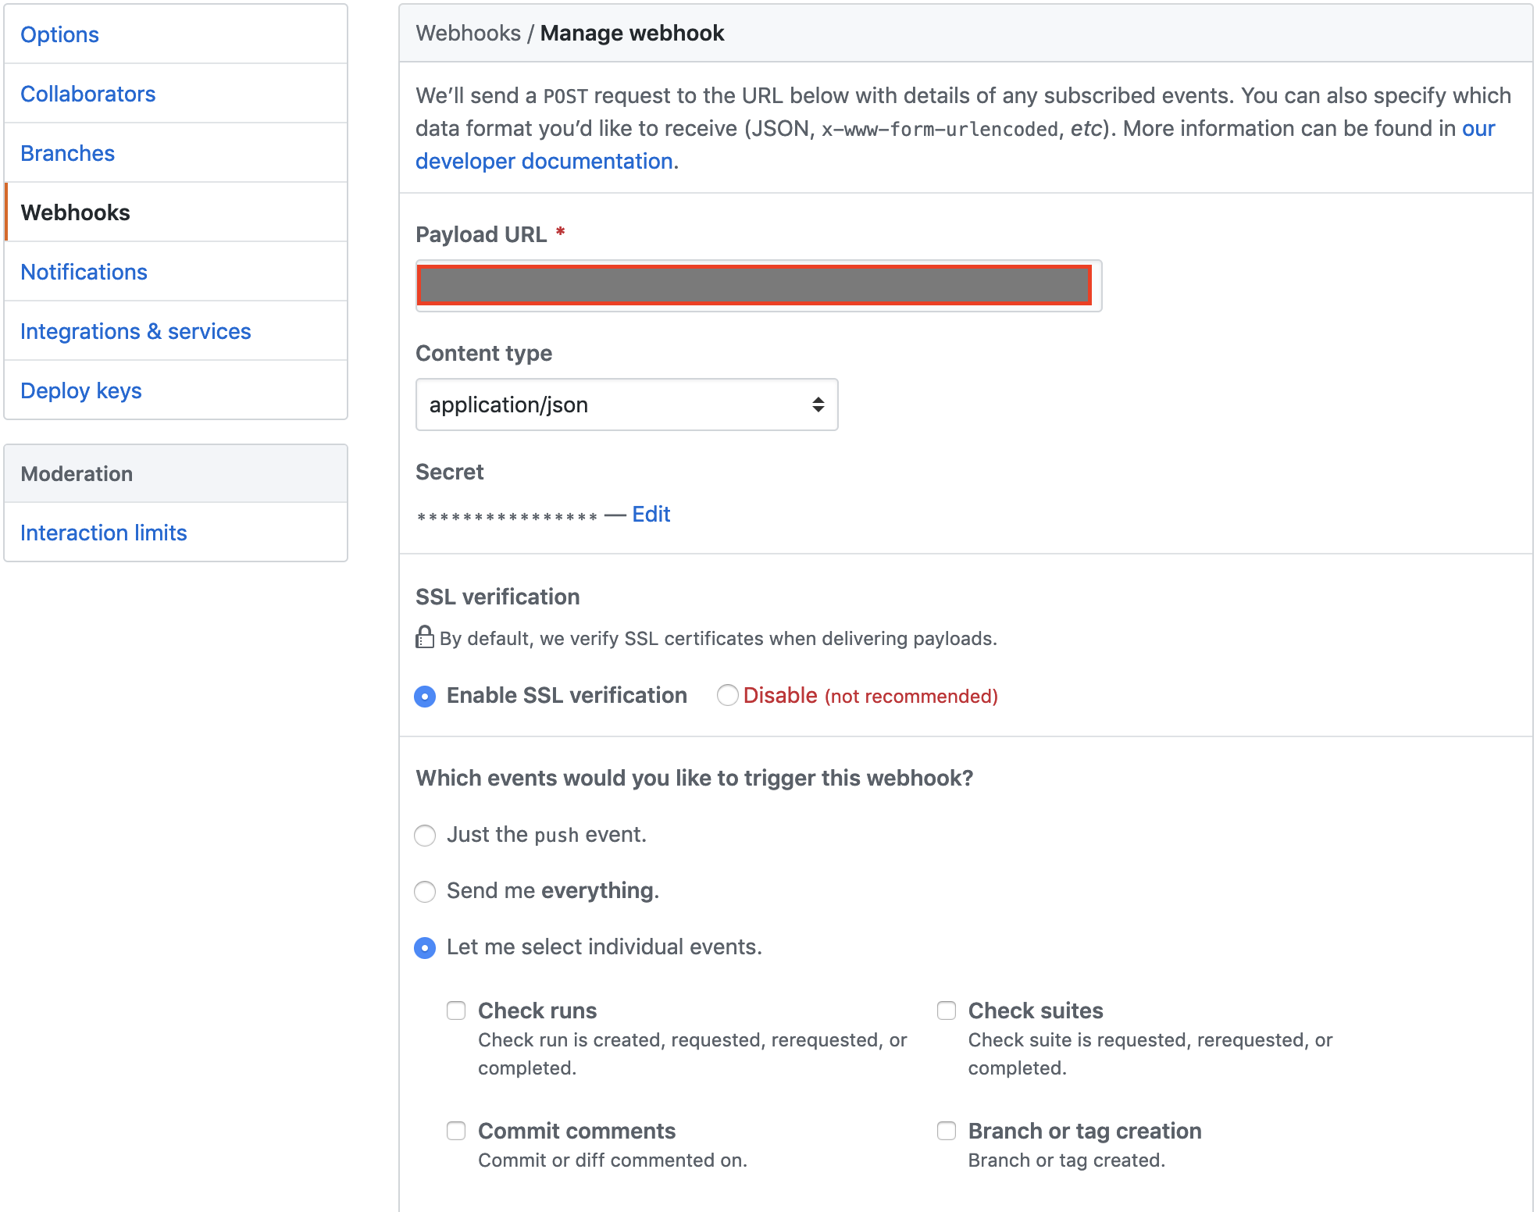1537x1212 pixels.
Task: Go to Collaborators settings page
Action: point(87,94)
